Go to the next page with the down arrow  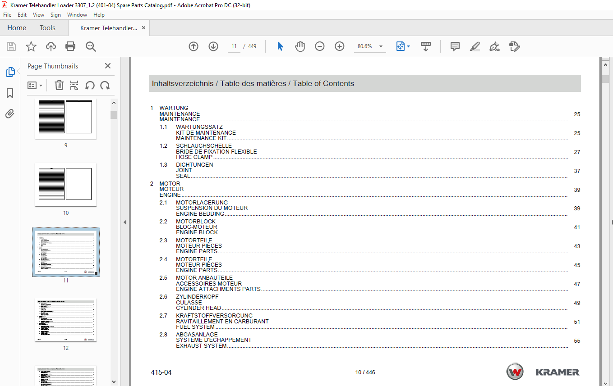click(x=213, y=46)
